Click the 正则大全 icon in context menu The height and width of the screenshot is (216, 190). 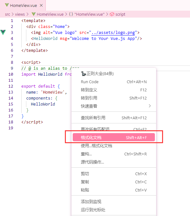[x=83, y=74]
